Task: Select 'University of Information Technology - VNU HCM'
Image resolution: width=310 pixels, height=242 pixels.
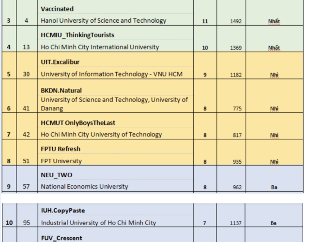Action: click(x=112, y=74)
